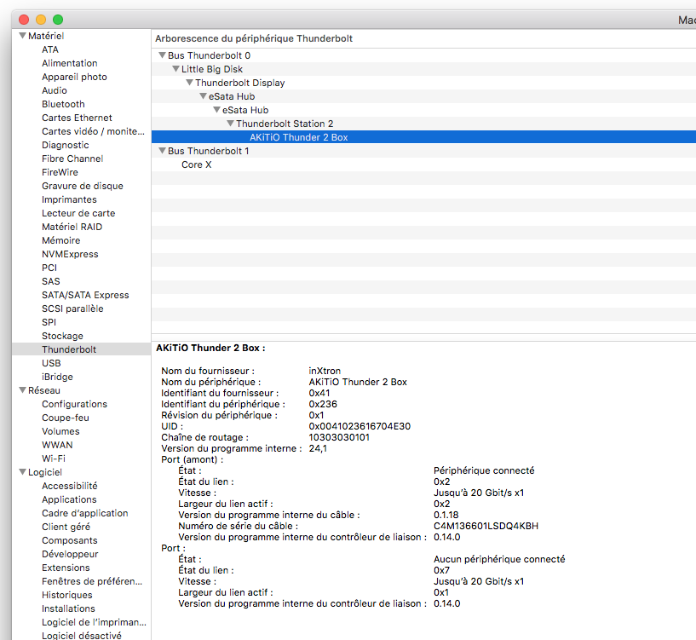Open SATA/SATA Express category

click(85, 296)
